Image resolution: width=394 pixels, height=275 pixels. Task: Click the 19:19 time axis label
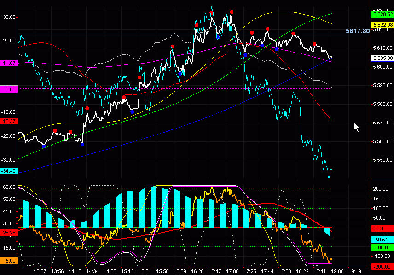coord(354,271)
